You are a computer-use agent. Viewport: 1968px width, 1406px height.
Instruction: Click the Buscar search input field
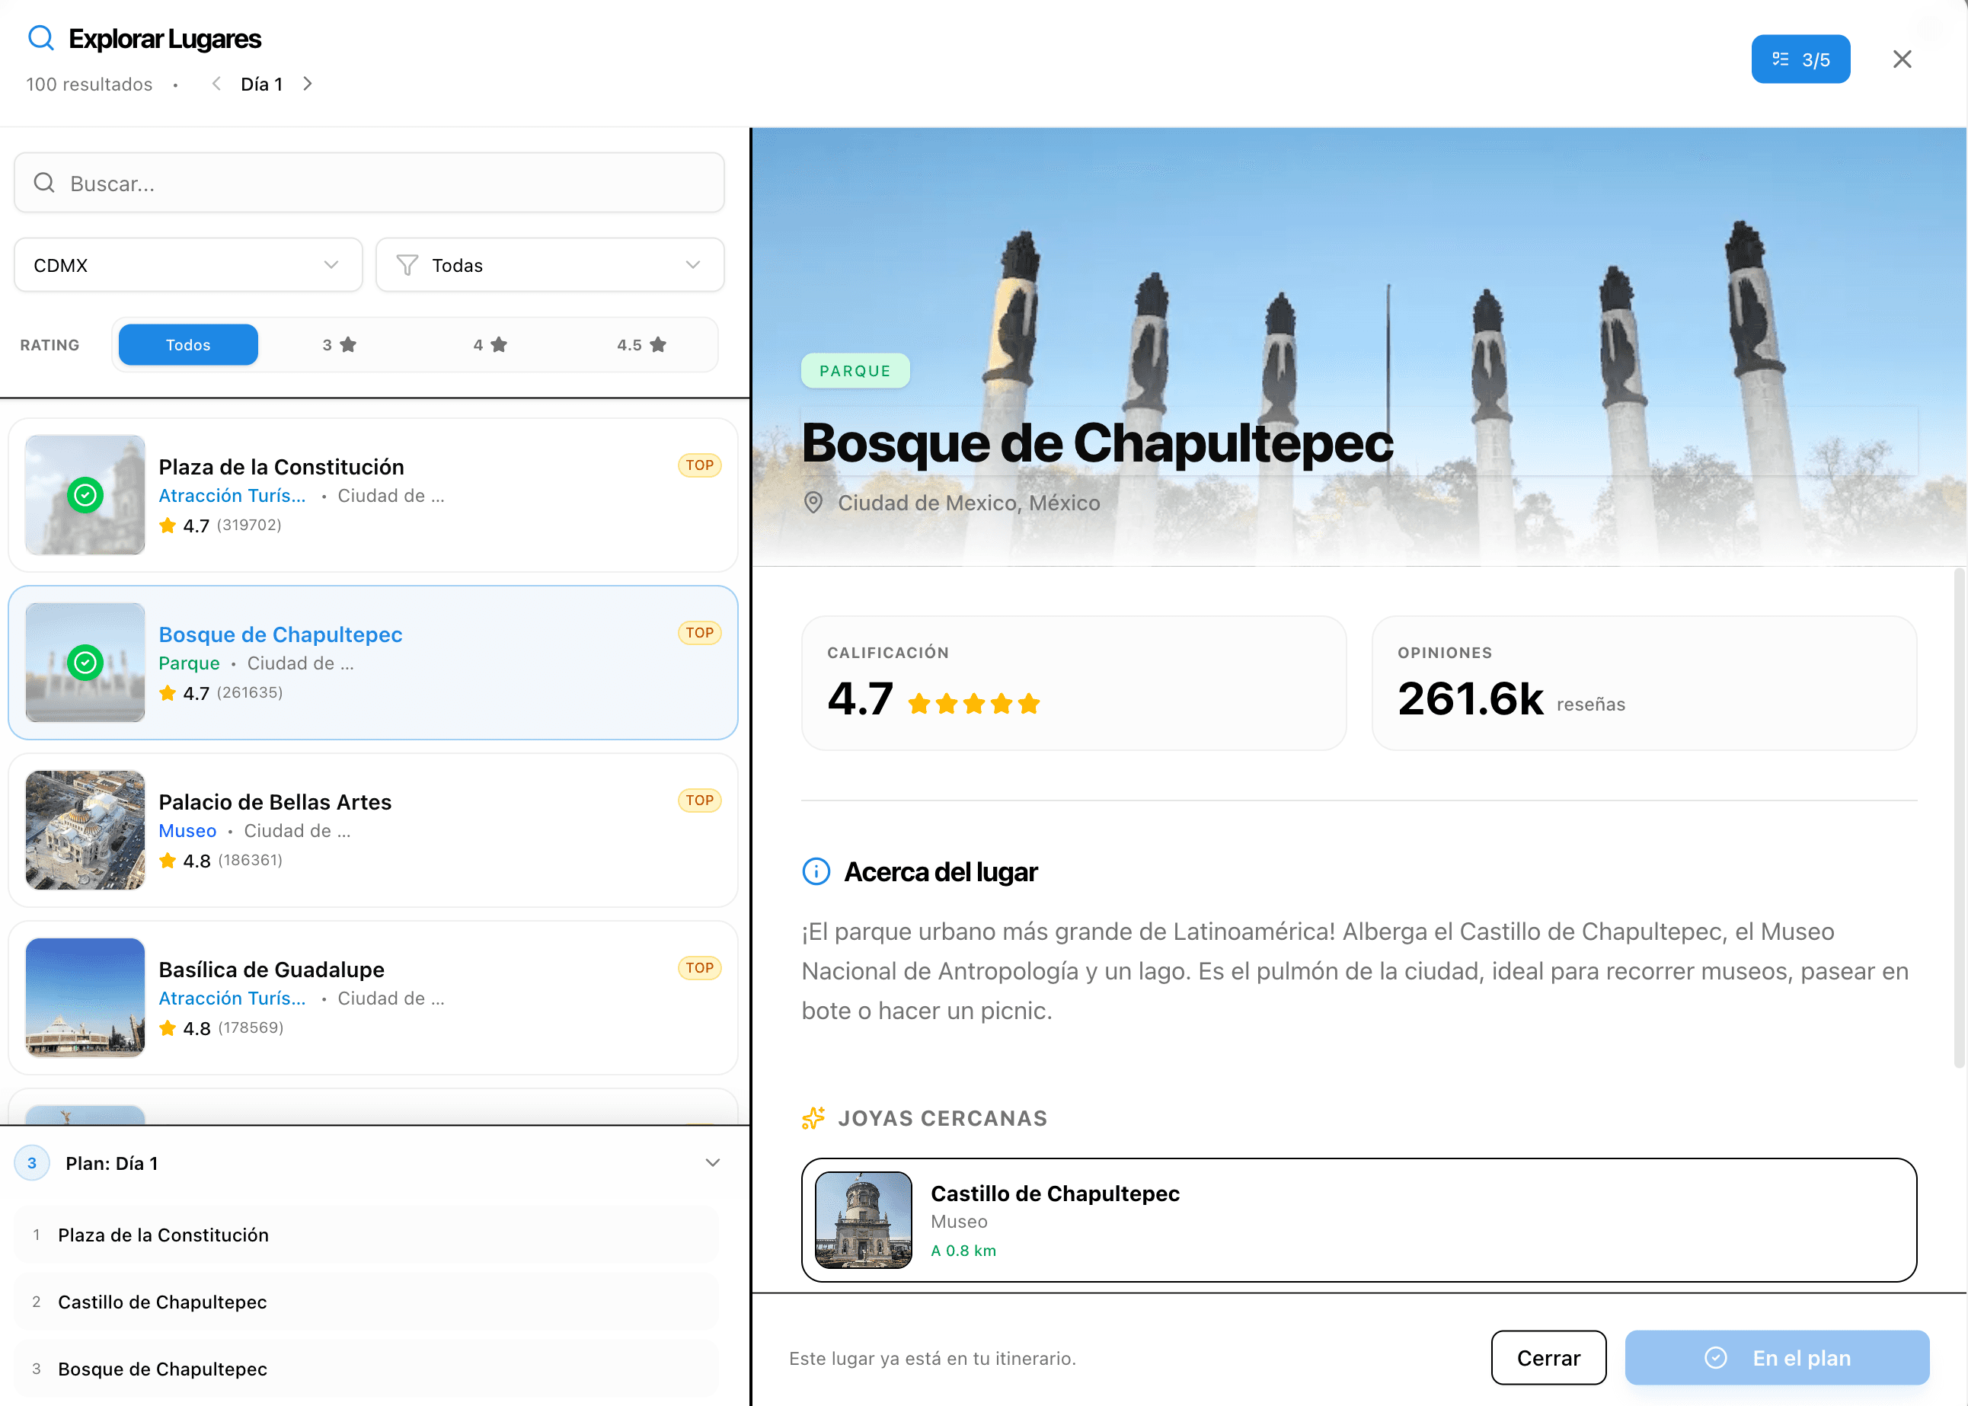tap(369, 184)
